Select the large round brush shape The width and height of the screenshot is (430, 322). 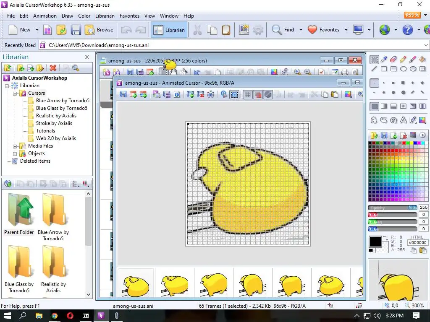[x=403, y=93]
